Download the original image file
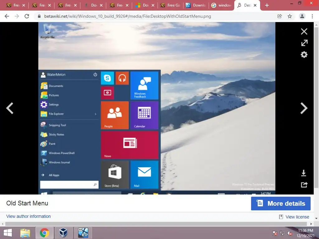Image resolution: width=319 pixels, height=239 pixels. click(303, 173)
